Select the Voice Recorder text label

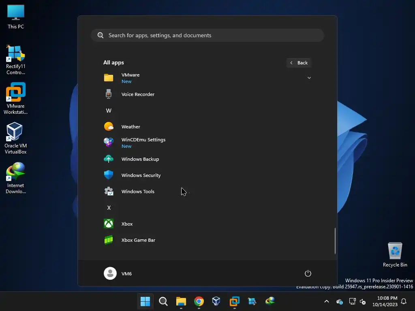(x=138, y=94)
